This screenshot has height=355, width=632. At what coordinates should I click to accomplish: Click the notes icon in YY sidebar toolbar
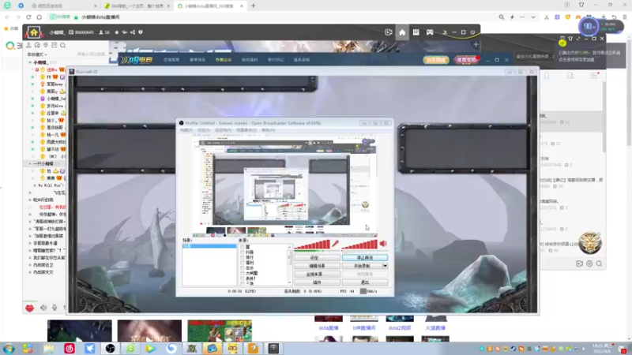point(54,45)
